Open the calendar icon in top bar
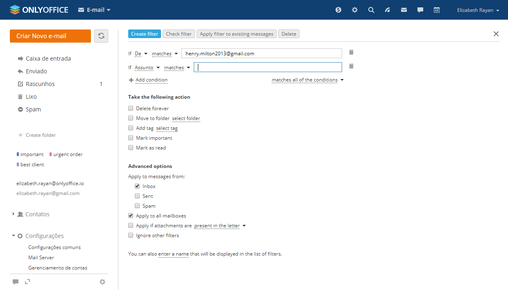The image size is (508, 290). 437,10
